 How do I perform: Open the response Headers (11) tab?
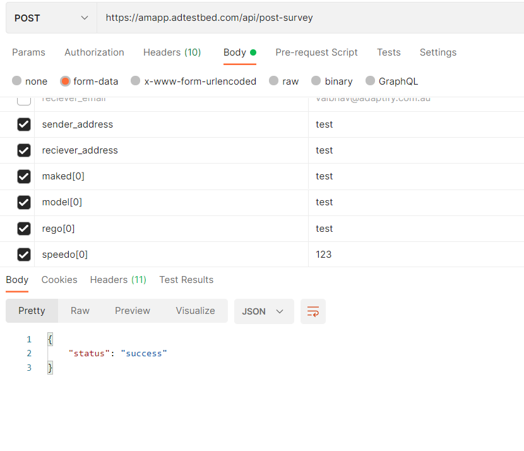coord(118,280)
